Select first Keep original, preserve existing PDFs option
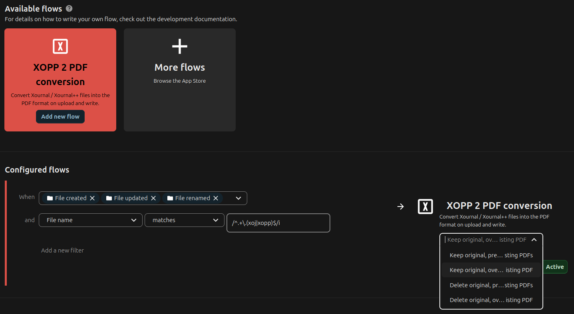574x314 pixels. click(491, 255)
